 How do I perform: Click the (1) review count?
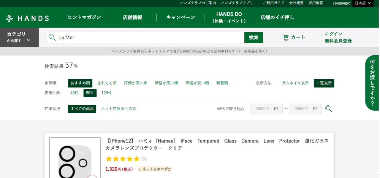pos(144,159)
